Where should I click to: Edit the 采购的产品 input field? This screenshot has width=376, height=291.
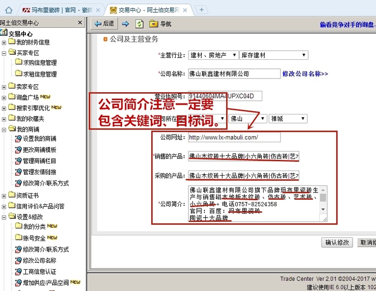pyautogui.click(x=243, y=176)
